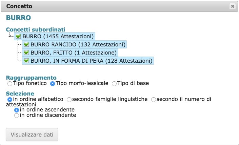Toggle the BURRO, FRITTO green checkmark icon
The height and width of the screenshot is (145, 239).
(x=26, y=53)
